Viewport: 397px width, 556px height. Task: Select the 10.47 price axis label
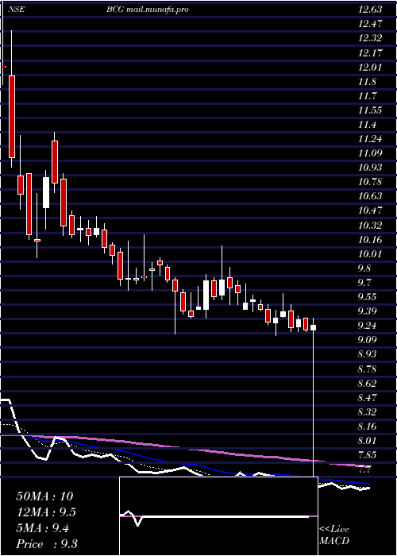[371, 210]
